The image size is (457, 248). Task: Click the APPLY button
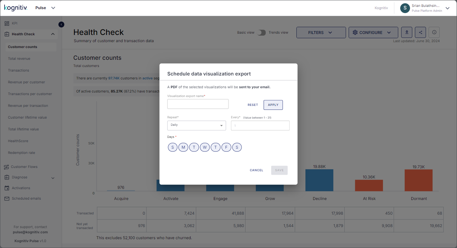point(273,105)
